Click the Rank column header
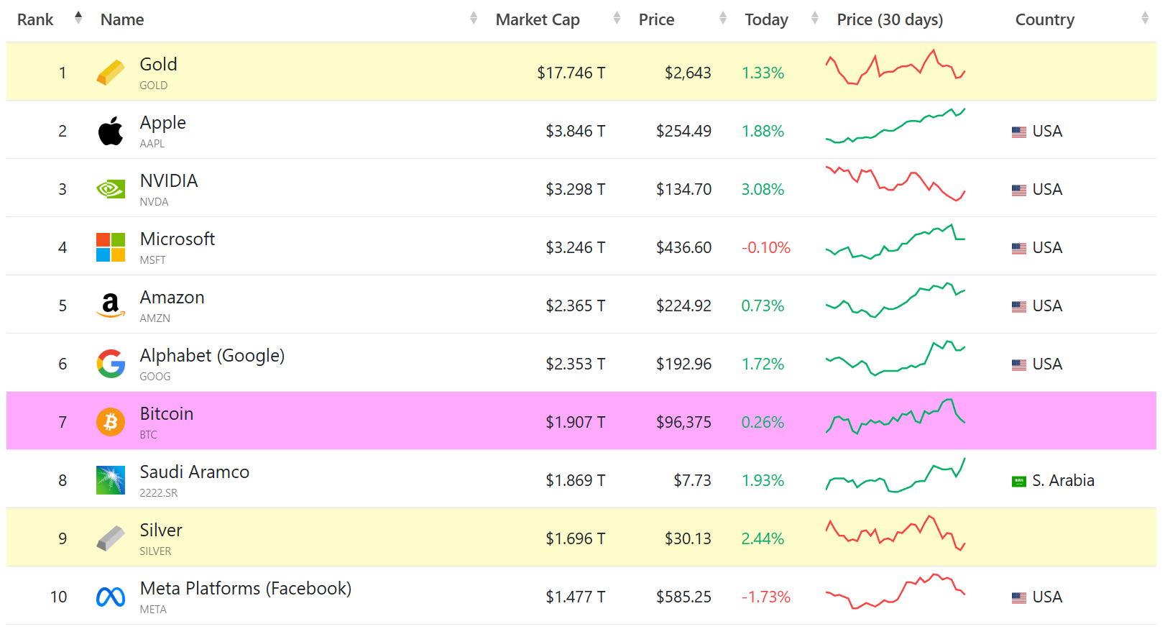Image resolution: width=1165 pixels, height=629 pixels. click(x=35, y=19)
